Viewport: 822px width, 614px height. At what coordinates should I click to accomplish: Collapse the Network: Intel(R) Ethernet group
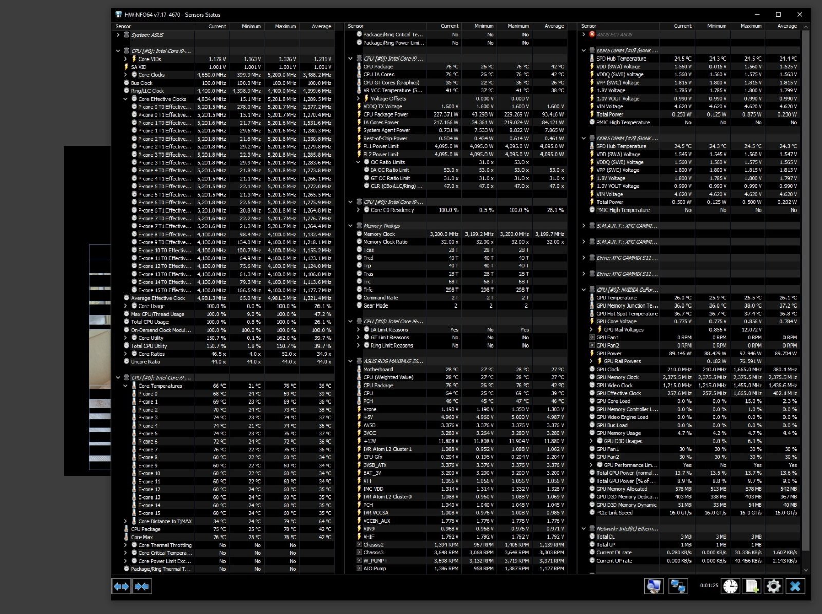point(584,529)
